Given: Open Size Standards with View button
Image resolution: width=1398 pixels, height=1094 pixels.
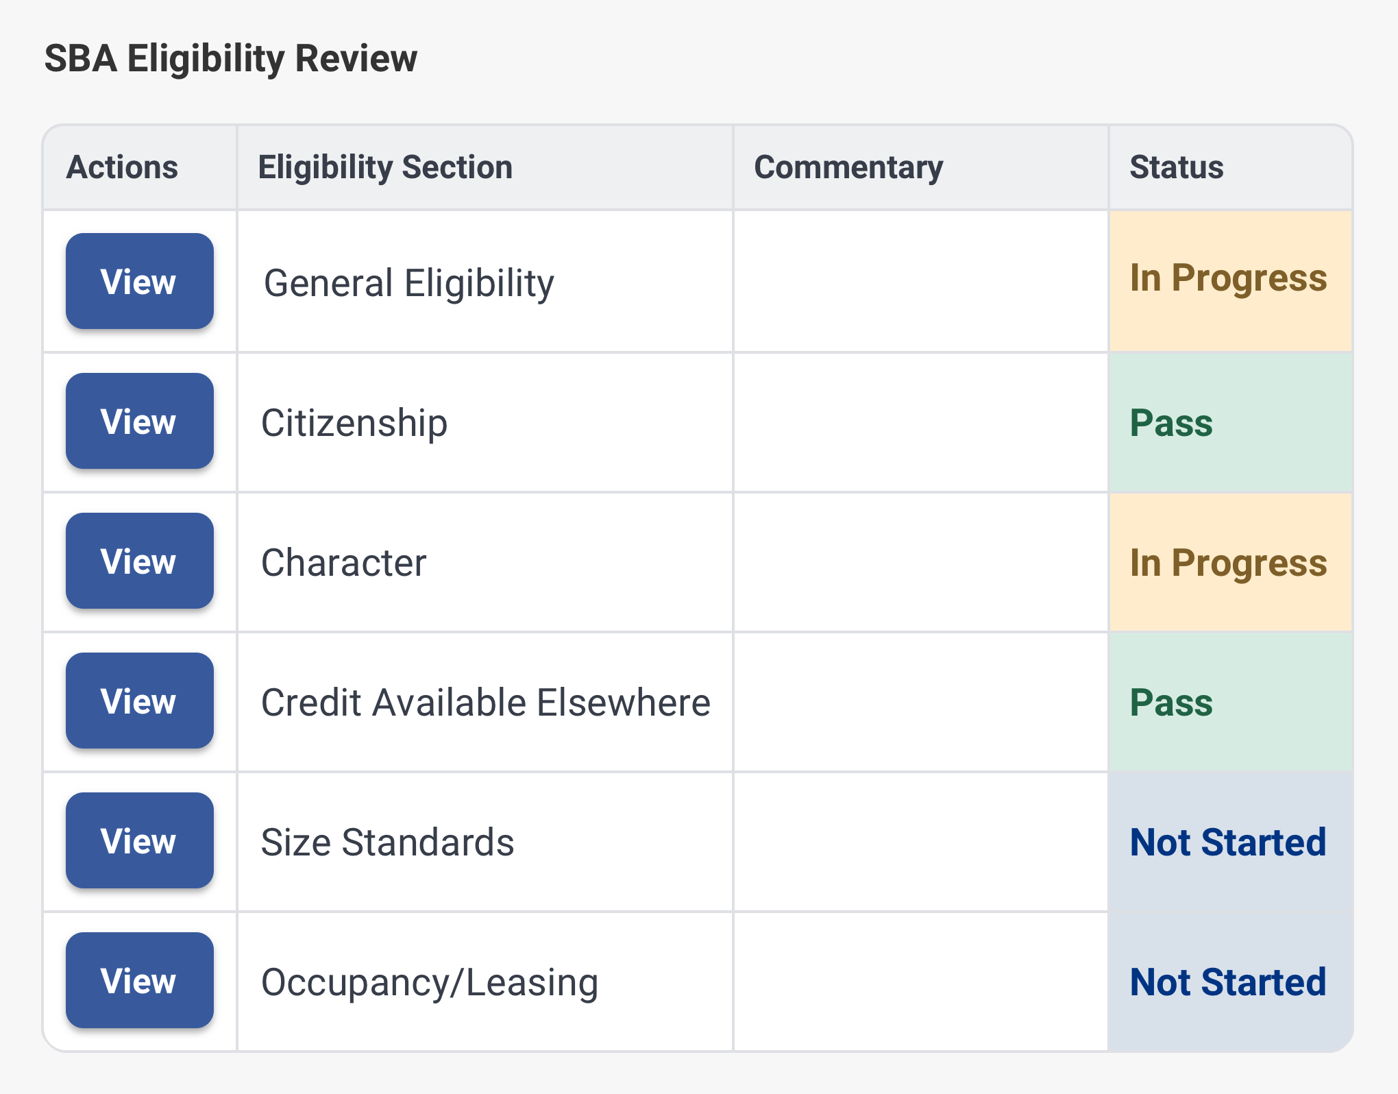Looking at the screenshot, I should tap(139, 840).
